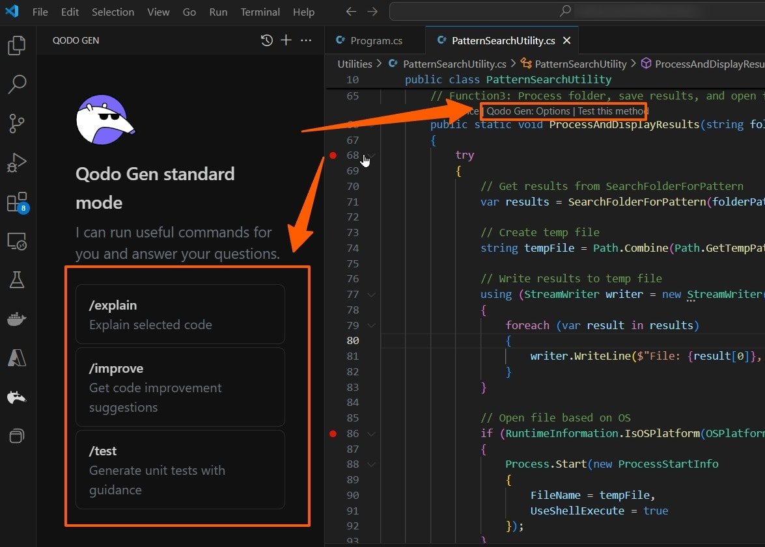Screen dimensions: 765x547
Task: Open the Qodo Gen panda sidebar icon
Action: pos(17,398)
